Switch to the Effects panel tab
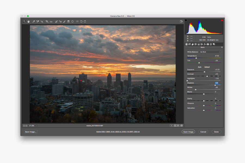 (x=204, y=44)
